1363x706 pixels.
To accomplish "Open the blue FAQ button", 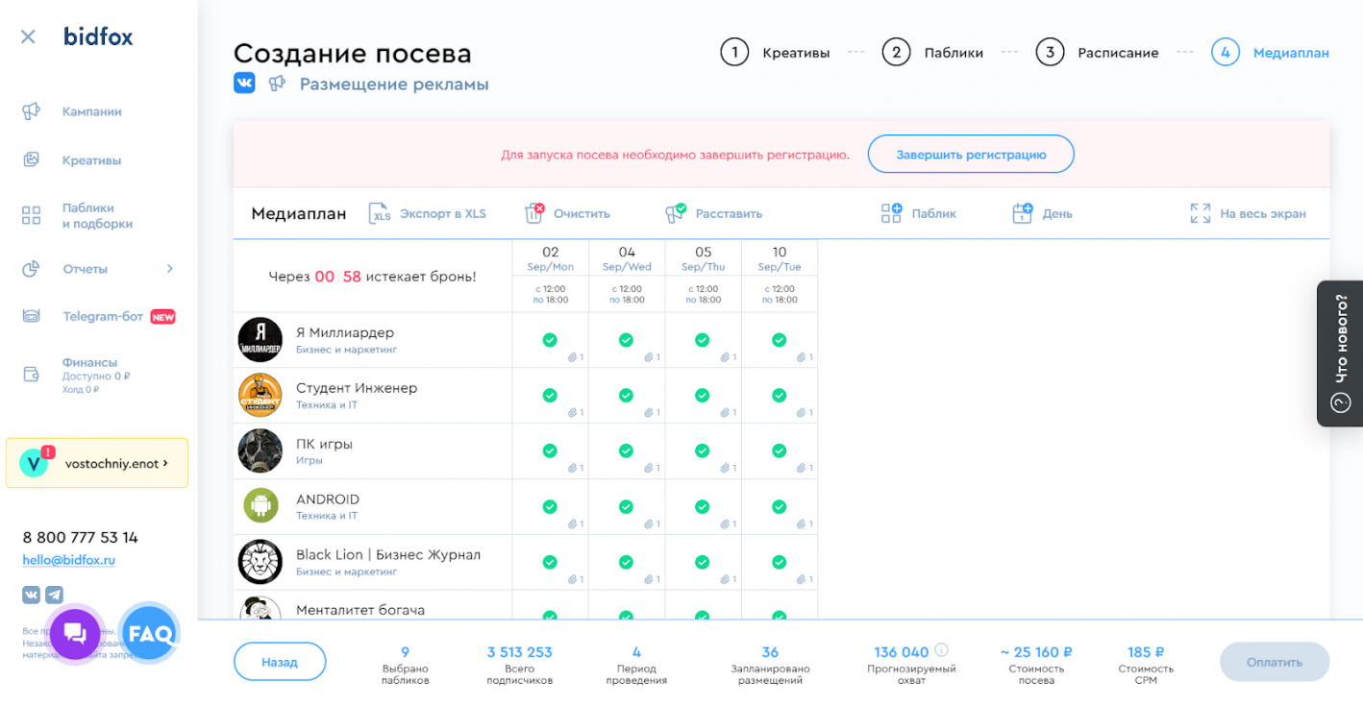I will [150, 633].
